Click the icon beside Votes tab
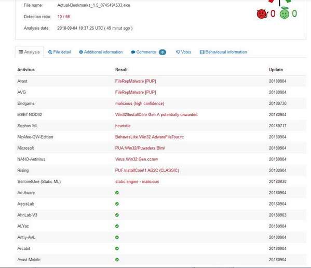311x268 pixels. pos(178,52)
